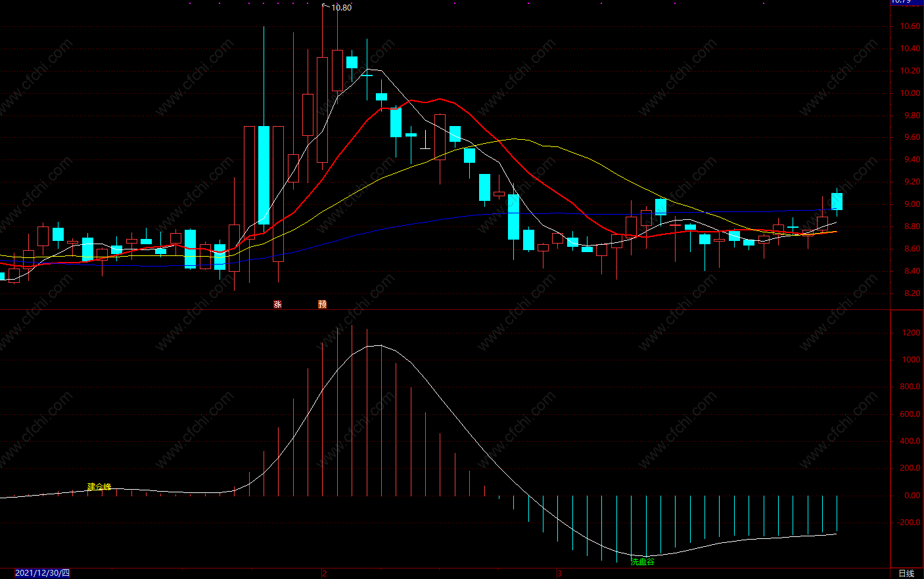
Task: Click the 9.00 price axis label
Action: point(912,204)
